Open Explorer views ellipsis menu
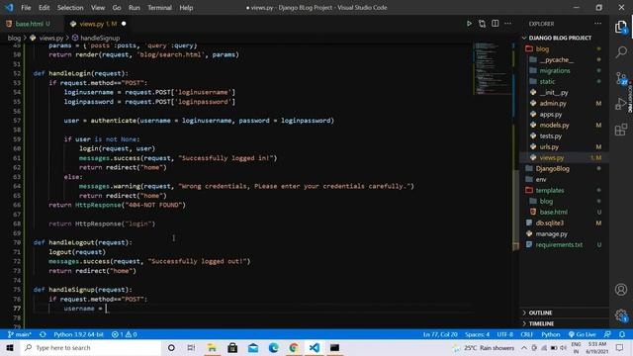This screenshot has height=356, width=633. (x=597, y=24)
